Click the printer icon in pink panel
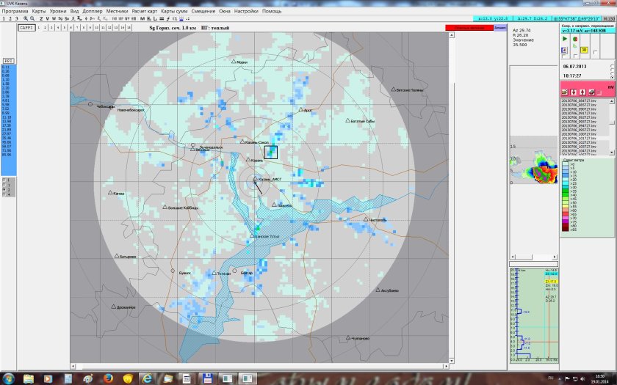The height and width of the screenshot is (385, 617). [x=591, y=92]
